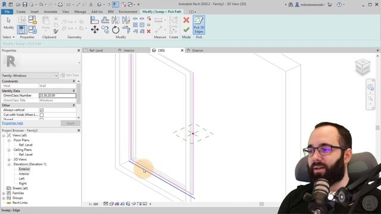Image resolution: width=381 pixels, height=214 pixels.
Task: Close the Project Browser panel
Action: pos(79,131)
